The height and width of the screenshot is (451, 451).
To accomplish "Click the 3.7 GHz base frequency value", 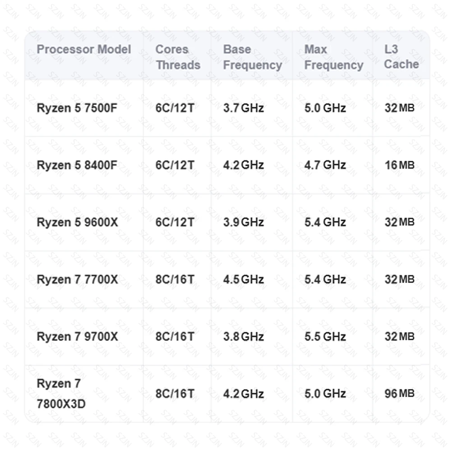I will pyautogui.click(x=244, y=108).
